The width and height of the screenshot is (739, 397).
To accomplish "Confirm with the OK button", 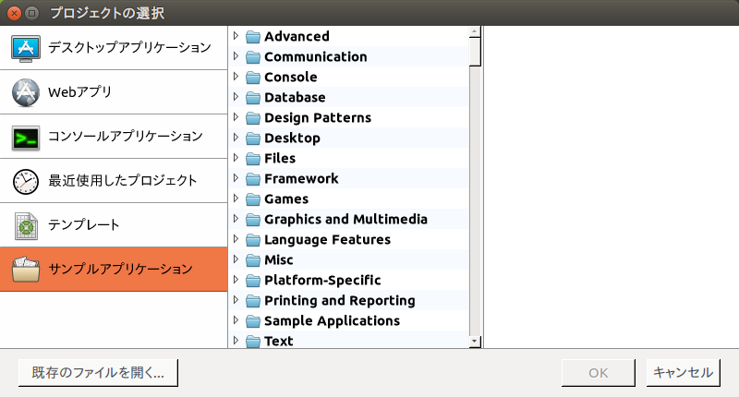I will [598, 373].
